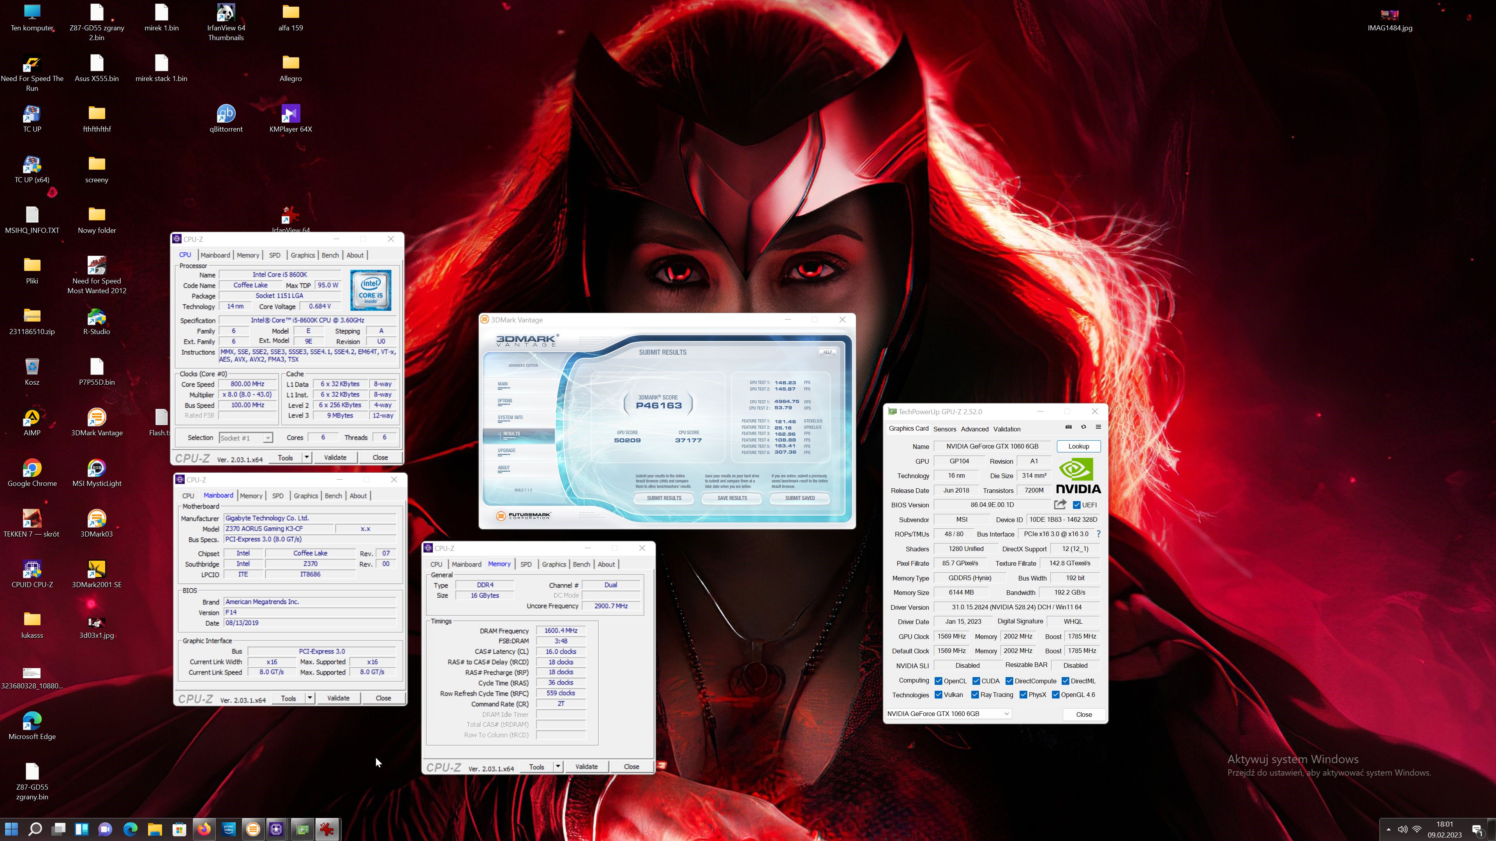Select the Google Chrome desktop icon
Image resolution: width=1496 pixels, height=841 pixels.
(x=32, y=473)
